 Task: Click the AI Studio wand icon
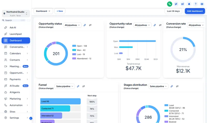pos(5,86)
